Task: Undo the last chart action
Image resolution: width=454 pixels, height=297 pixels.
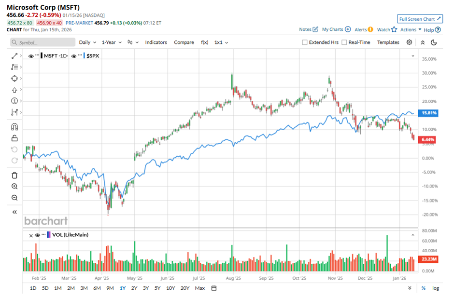Action: click(14, 149)
